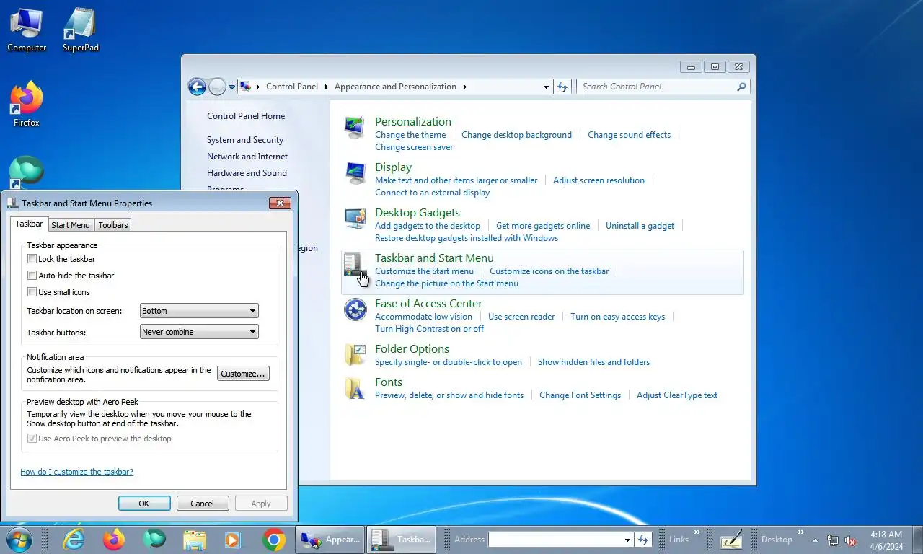This screenshot has width=923, height=554.
Task: Click the Customize... notification area button
Action: 243,374
